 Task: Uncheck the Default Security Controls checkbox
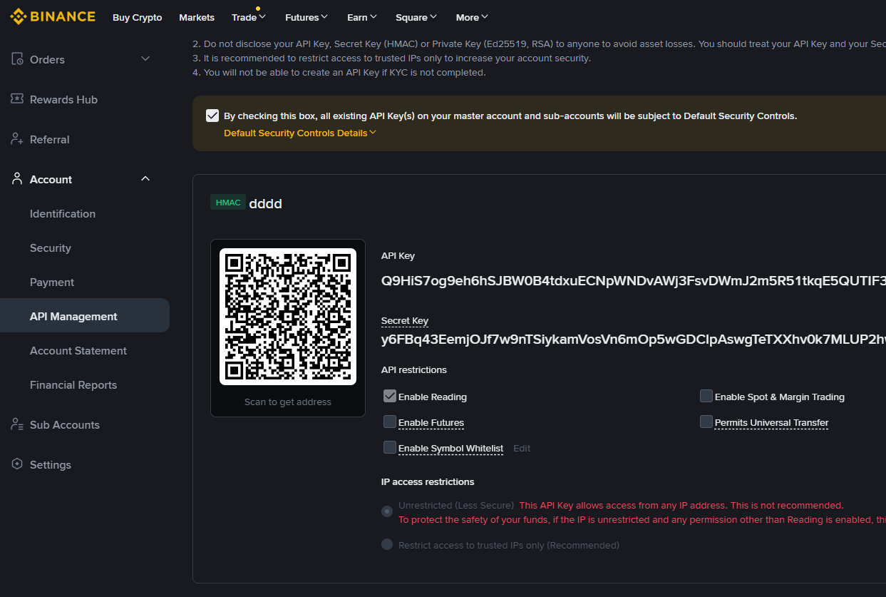212,116
